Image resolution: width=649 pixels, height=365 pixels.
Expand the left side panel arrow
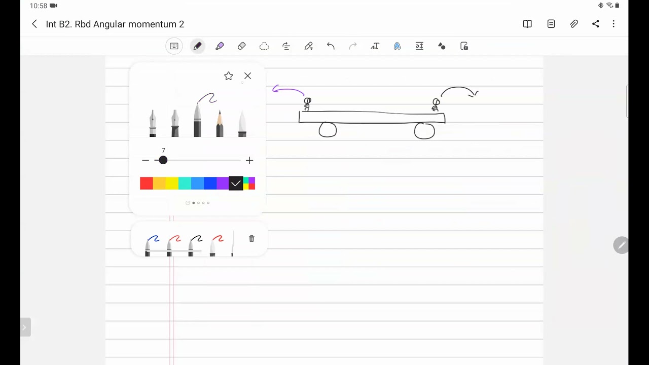pos(25,327)
